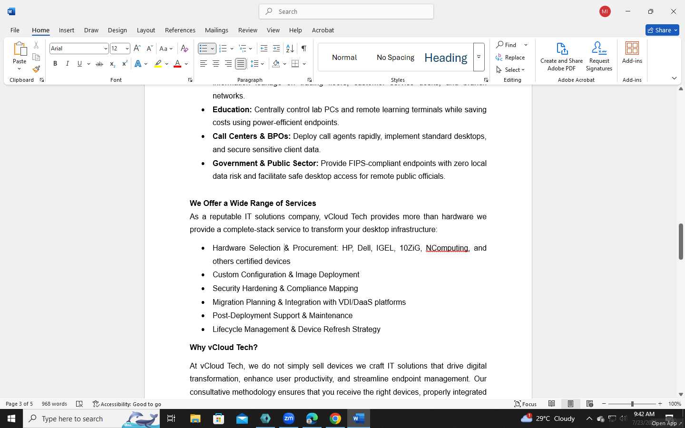685x428 pixels.
Task: Click the document Search box
Action: (x=346, y=11)
